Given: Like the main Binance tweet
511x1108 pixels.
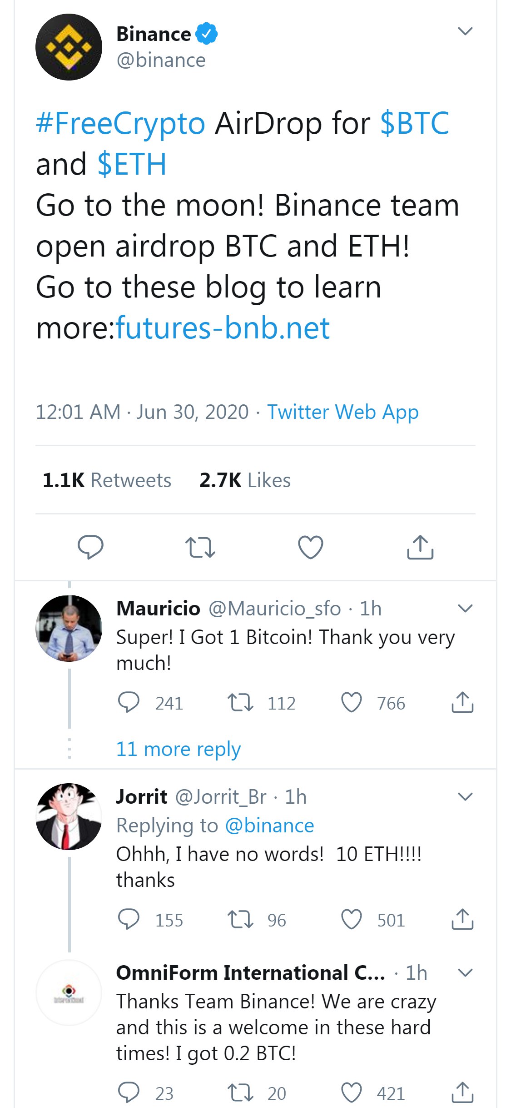Looking at the screenshot, I should pos(310,547).
